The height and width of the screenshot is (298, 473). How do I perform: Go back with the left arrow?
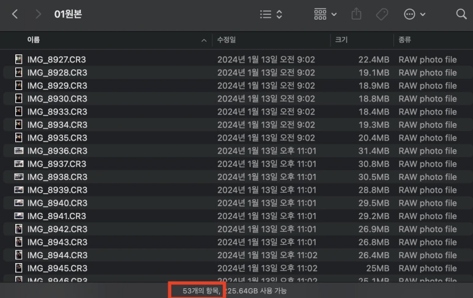pos(15,14)
